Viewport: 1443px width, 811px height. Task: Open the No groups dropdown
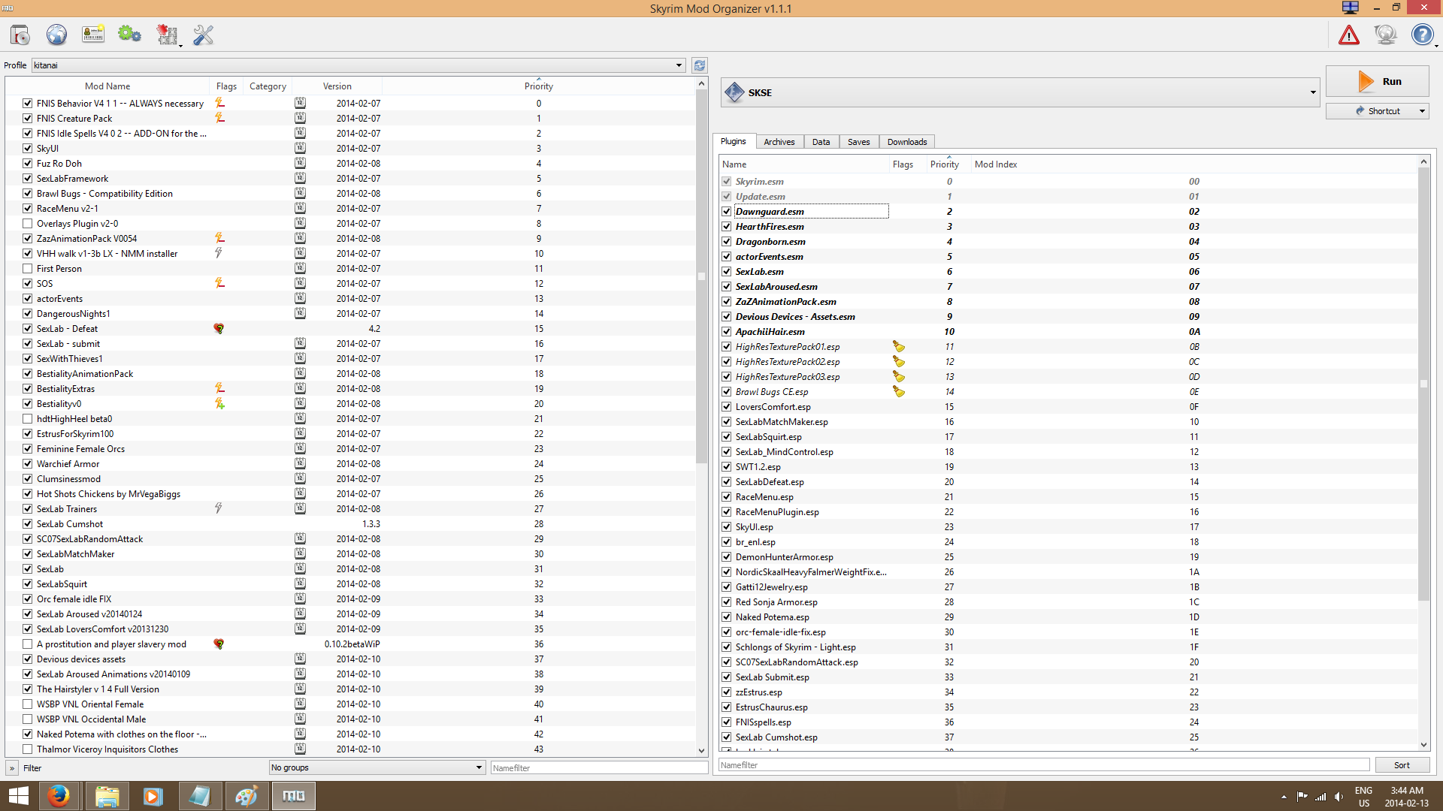[377, 767]
